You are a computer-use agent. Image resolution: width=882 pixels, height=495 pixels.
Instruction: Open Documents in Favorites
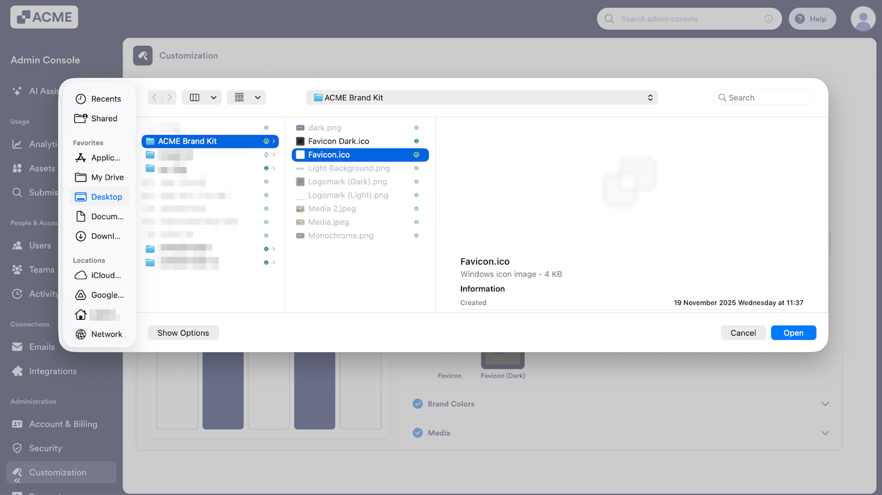click(x=99, y=217)
